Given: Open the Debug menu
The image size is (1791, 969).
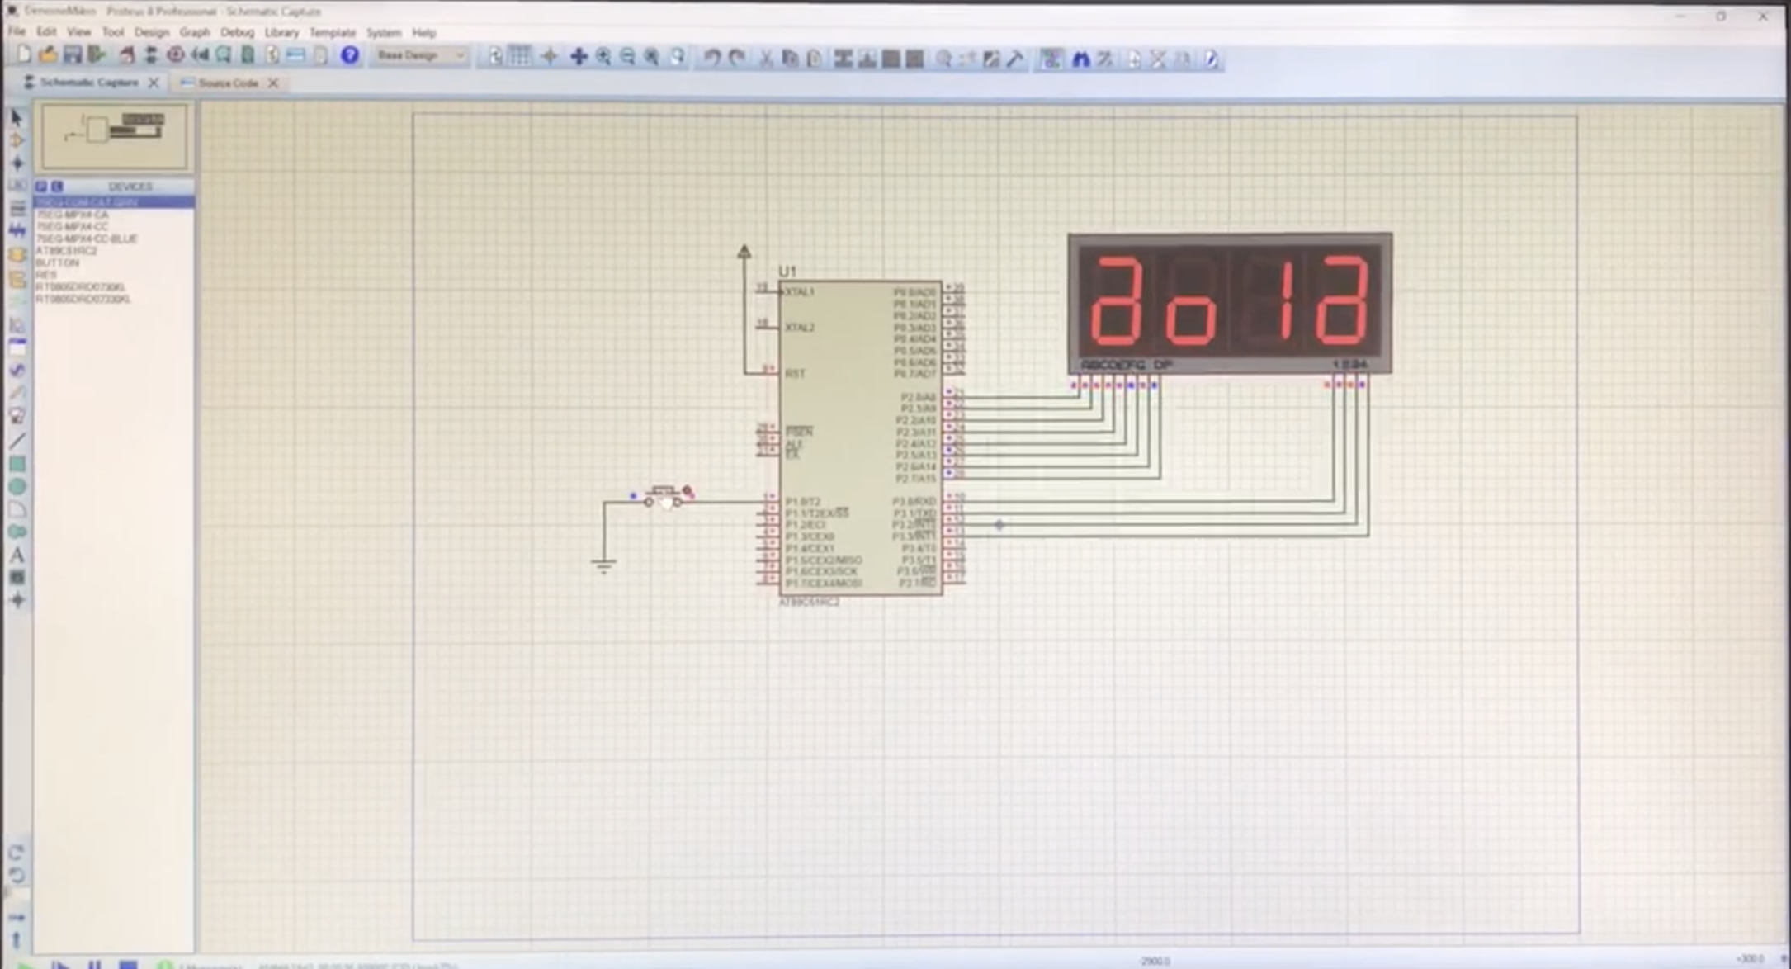Looking at the screenshot, I should 237,32.
